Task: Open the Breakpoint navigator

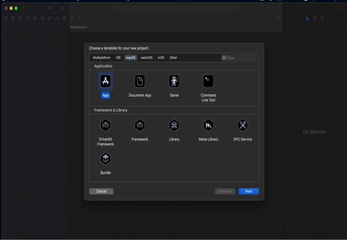Action: point(57,19)
